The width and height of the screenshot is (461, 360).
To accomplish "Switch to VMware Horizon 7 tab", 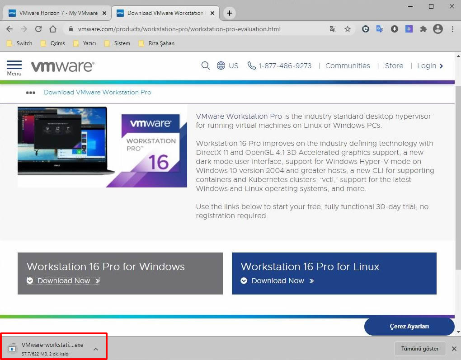I will pyautogui.click(x=58, y=13).
